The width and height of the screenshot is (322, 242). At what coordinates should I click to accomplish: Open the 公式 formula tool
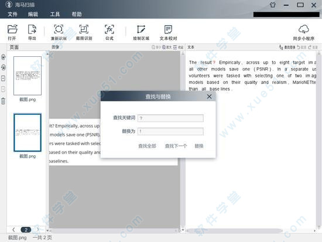[x=109, y=32]
